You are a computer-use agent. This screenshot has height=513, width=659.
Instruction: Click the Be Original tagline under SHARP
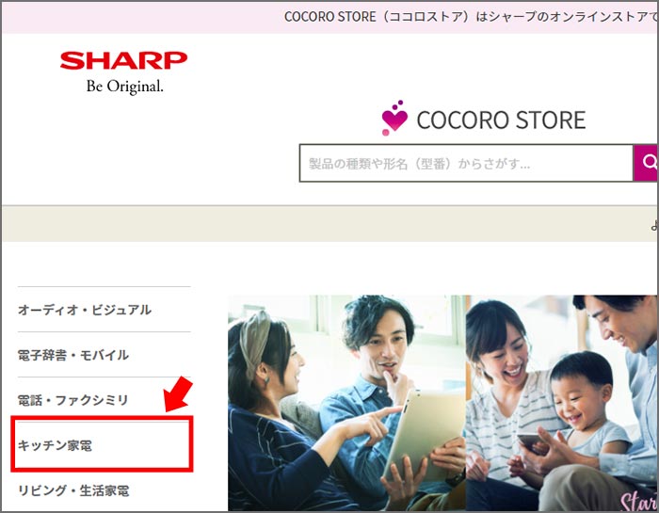pos(125,87)
